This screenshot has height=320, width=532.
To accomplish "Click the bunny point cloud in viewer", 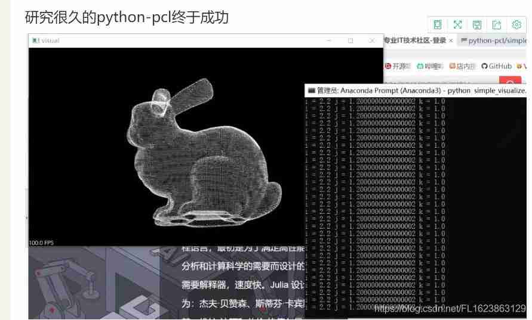I will (x=204, y=153).
